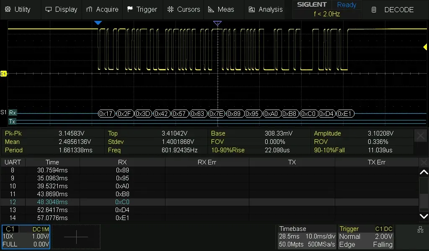
Task: Toggle the Tx bus label
Action: tap(13, 121)
